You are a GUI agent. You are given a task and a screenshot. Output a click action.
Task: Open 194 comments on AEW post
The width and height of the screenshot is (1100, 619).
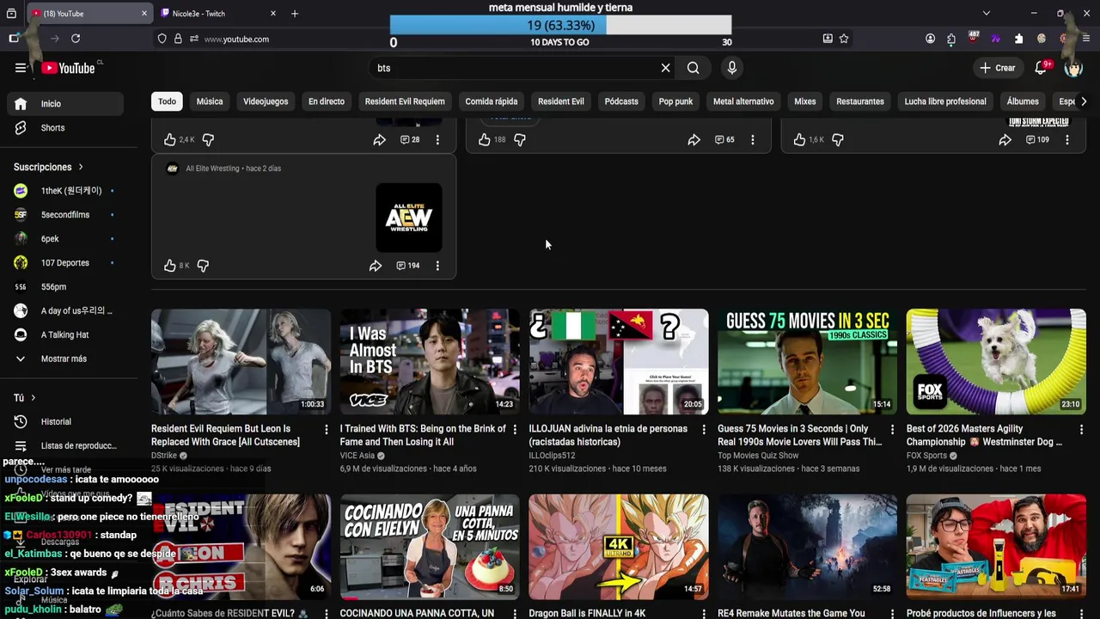point(408,266)
